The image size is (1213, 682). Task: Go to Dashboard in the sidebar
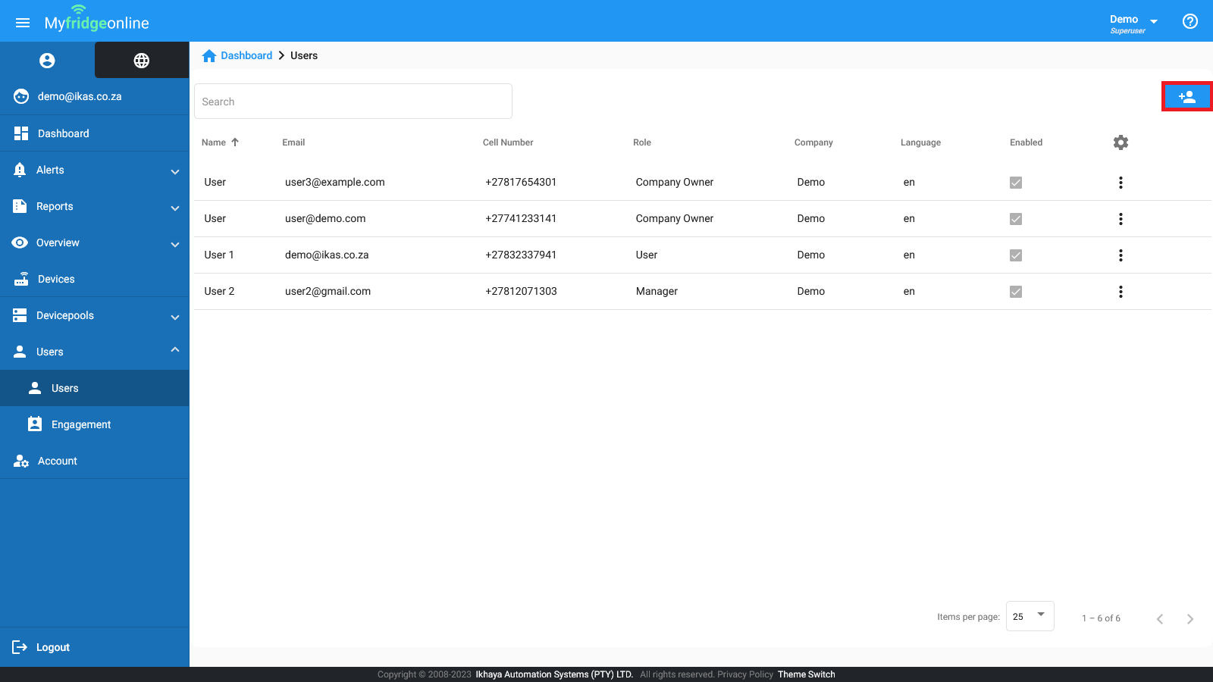coord(94,133)
